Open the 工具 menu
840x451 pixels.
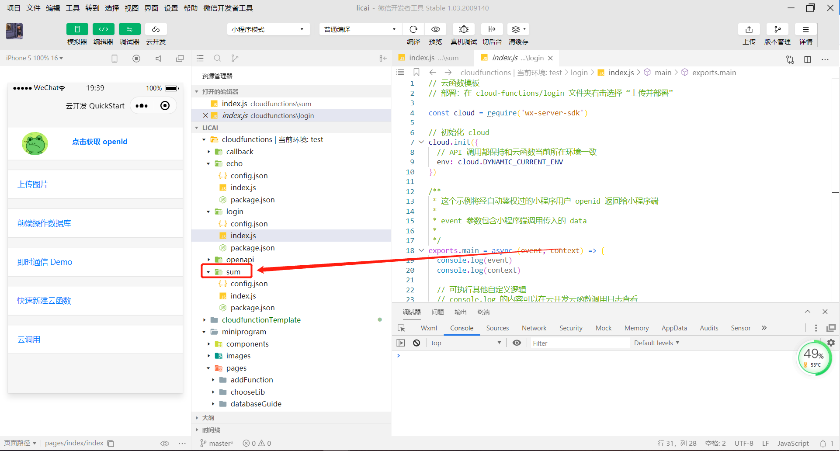tap(73, 8)
